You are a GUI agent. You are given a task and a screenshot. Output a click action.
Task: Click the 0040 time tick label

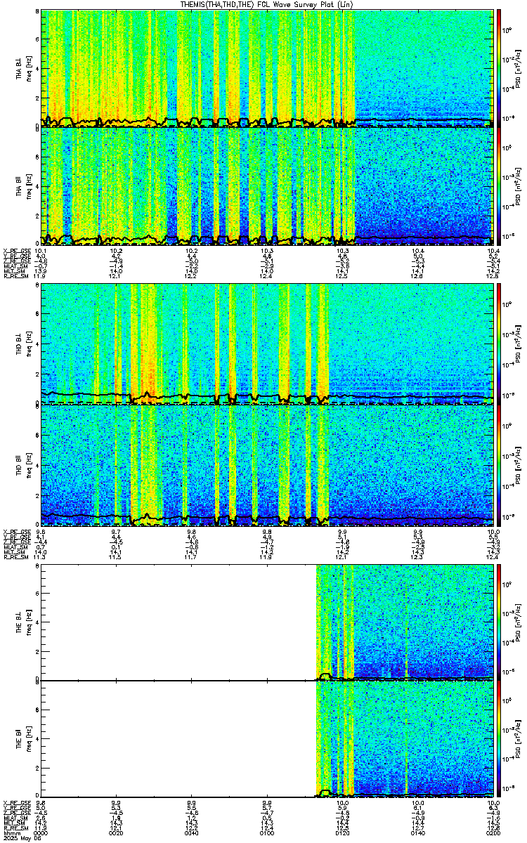[192, 833]
